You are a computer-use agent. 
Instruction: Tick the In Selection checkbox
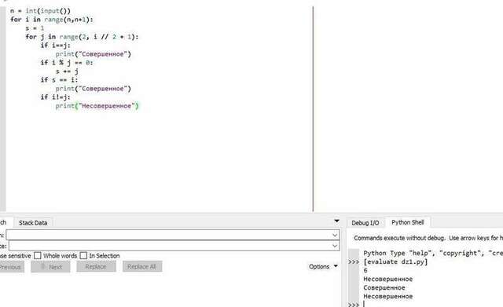pos(83,256)
